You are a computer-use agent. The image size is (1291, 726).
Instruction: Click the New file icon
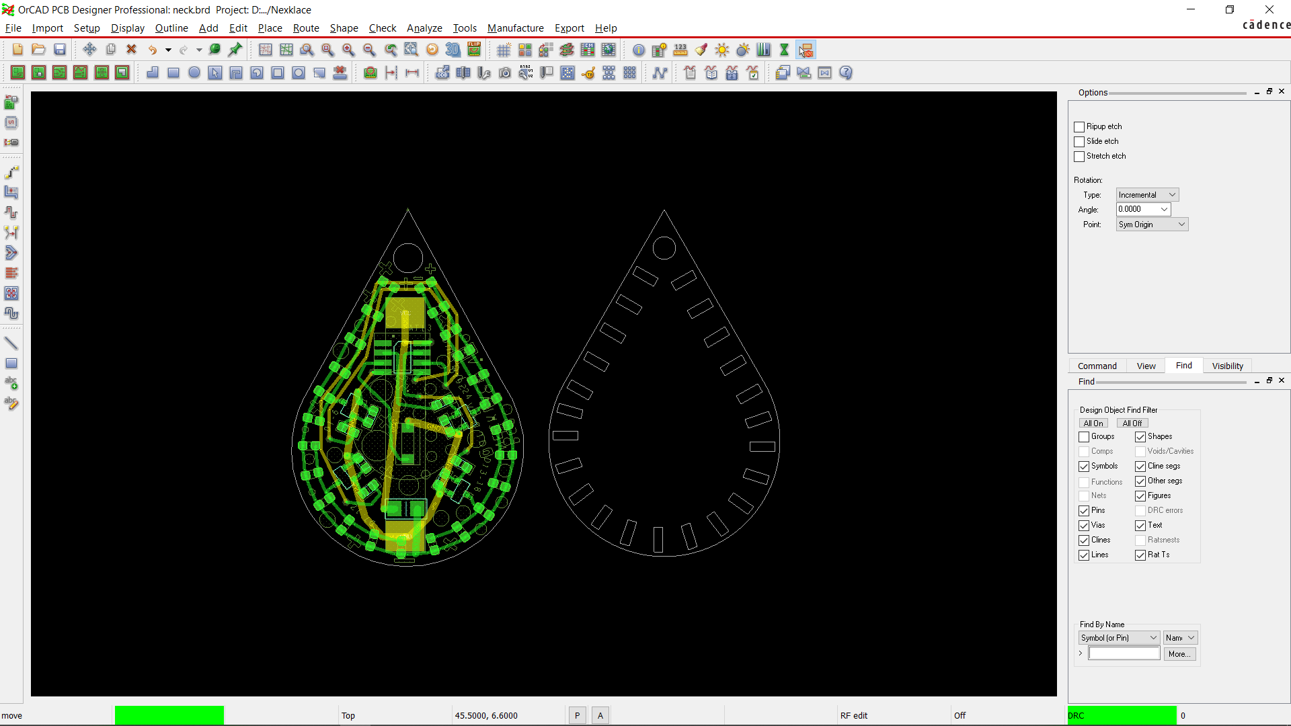point(18,50)
